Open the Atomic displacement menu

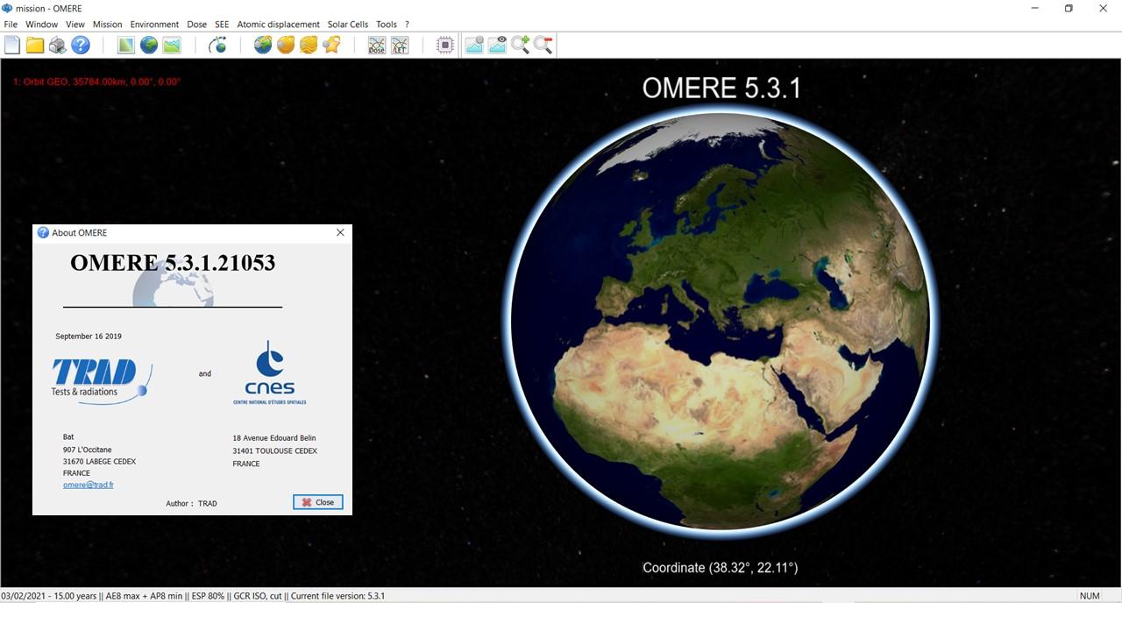pos(278,25)
